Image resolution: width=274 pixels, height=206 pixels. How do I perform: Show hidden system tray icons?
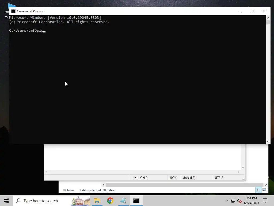tap(226, 201)
